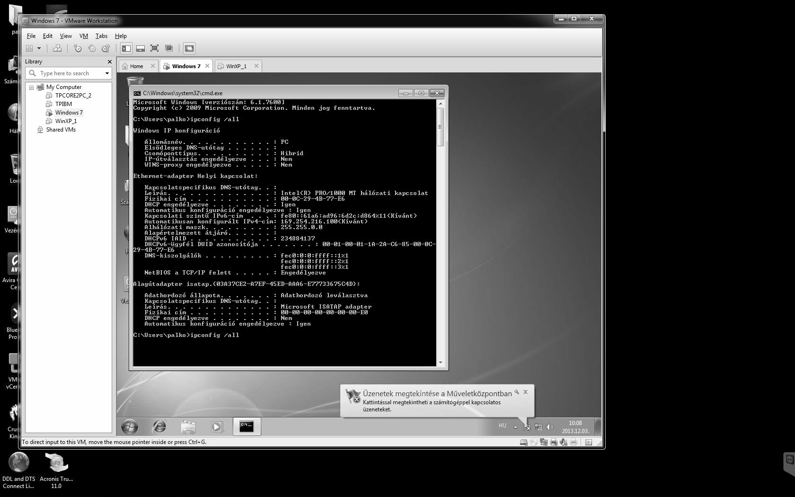Screen dimensions: 795x497
Task: Open the message log status icon
Action: 589,443
